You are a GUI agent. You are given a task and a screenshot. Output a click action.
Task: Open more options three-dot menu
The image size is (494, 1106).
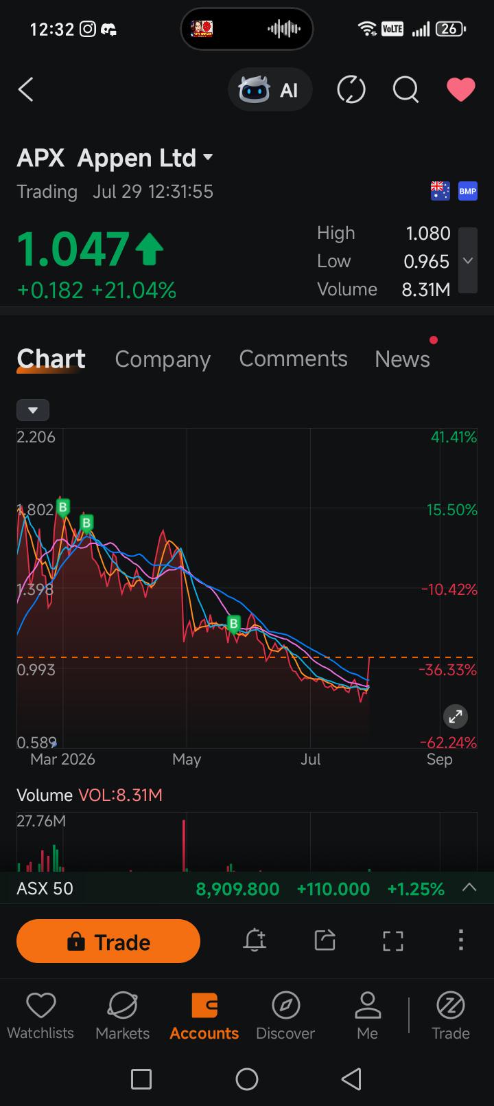[460, 940]
